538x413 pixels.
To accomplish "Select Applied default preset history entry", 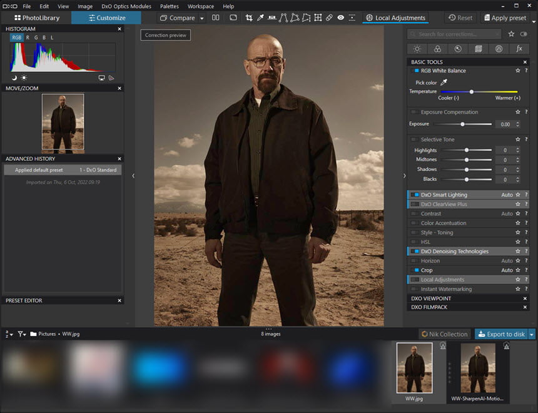I will point(63,170).
